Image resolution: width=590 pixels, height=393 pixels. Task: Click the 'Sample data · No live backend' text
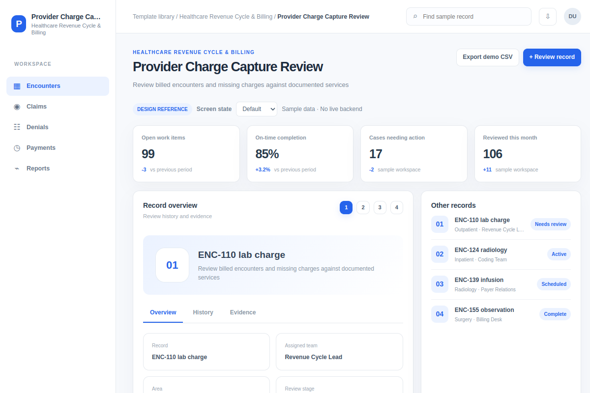[x=322, y=109]
